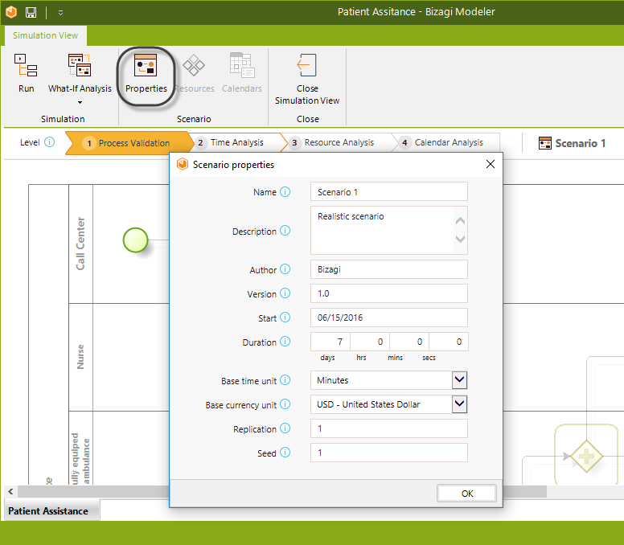624x545 pixels.
Task: Show info for simulation Level
Action: (x=49, y=142)
